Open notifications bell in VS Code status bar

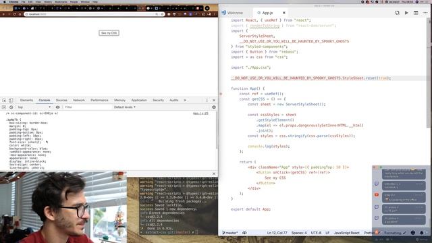pos(421,233)
